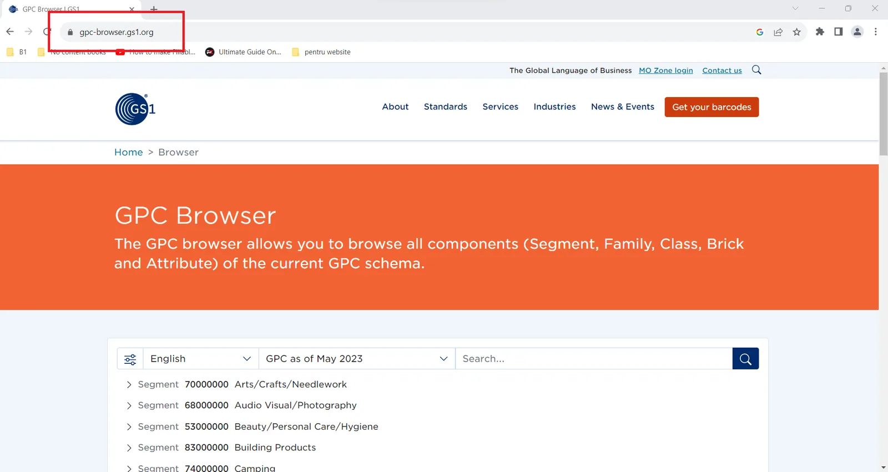The height and width of the screenshot is (472, 888).
Task: Click the browser forward arrow
Action: (28, 32)
